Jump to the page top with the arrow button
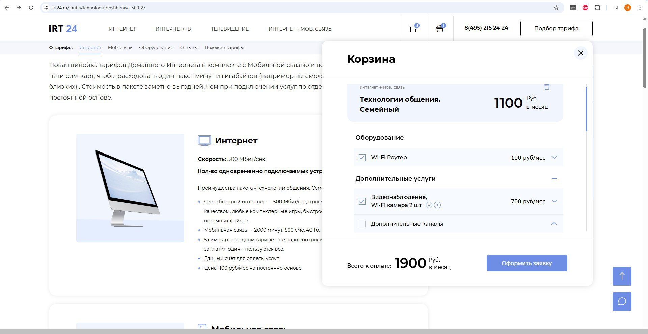 point(622,276)
